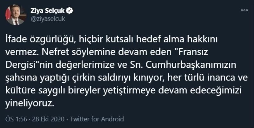Open the three-dot more options menu
Image resolution: width=254 pixels, height=128 pixels.
pos(244,10)
